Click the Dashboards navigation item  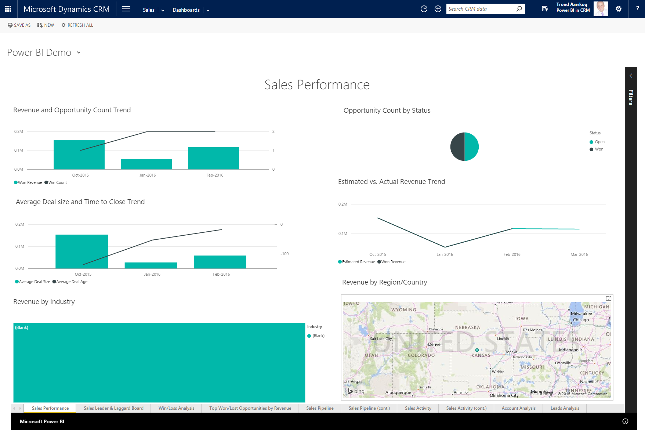point(186,10)
